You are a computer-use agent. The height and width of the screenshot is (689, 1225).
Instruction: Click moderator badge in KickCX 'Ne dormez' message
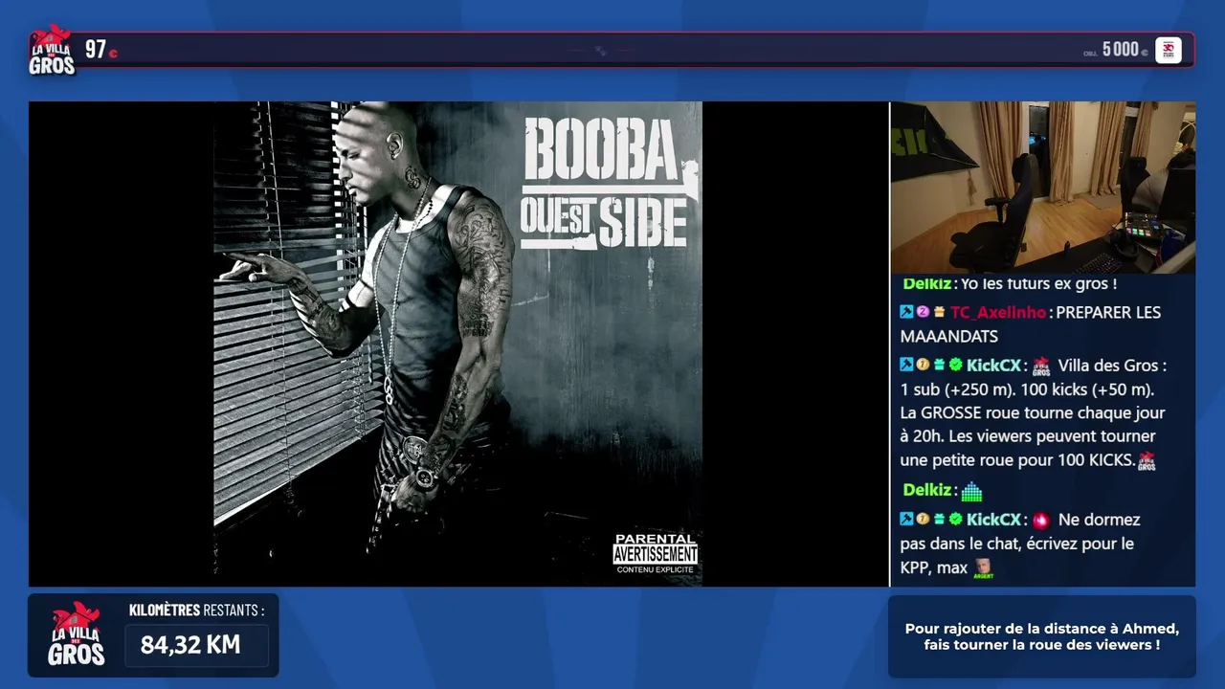pyautogui.click(x=906, y=519)
